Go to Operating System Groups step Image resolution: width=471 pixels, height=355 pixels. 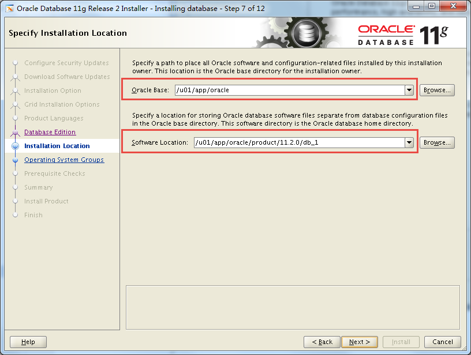65,160
